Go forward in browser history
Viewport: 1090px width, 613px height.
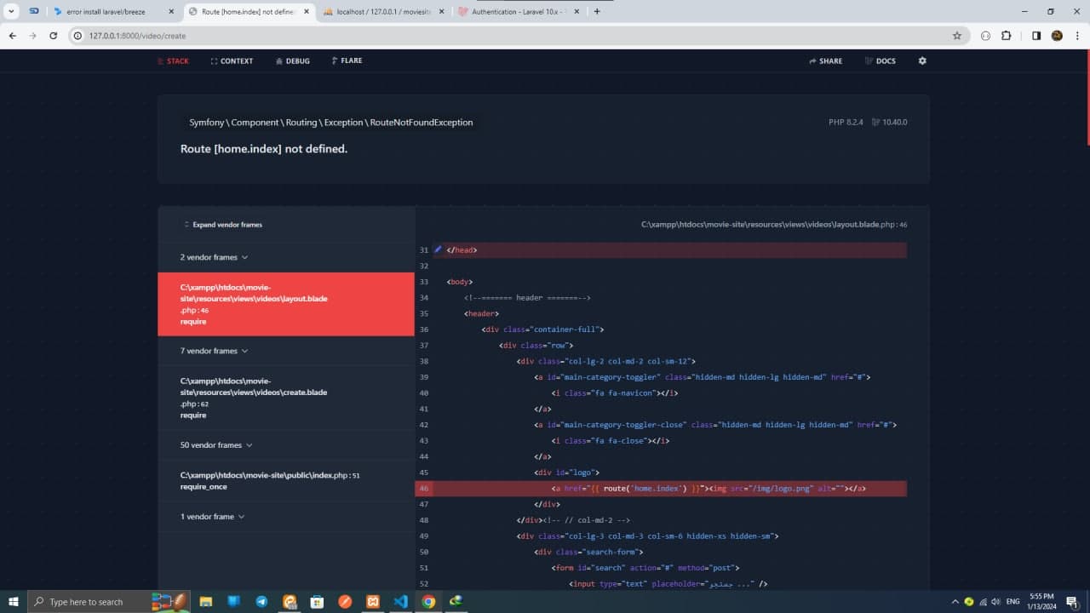pos(33,36)
